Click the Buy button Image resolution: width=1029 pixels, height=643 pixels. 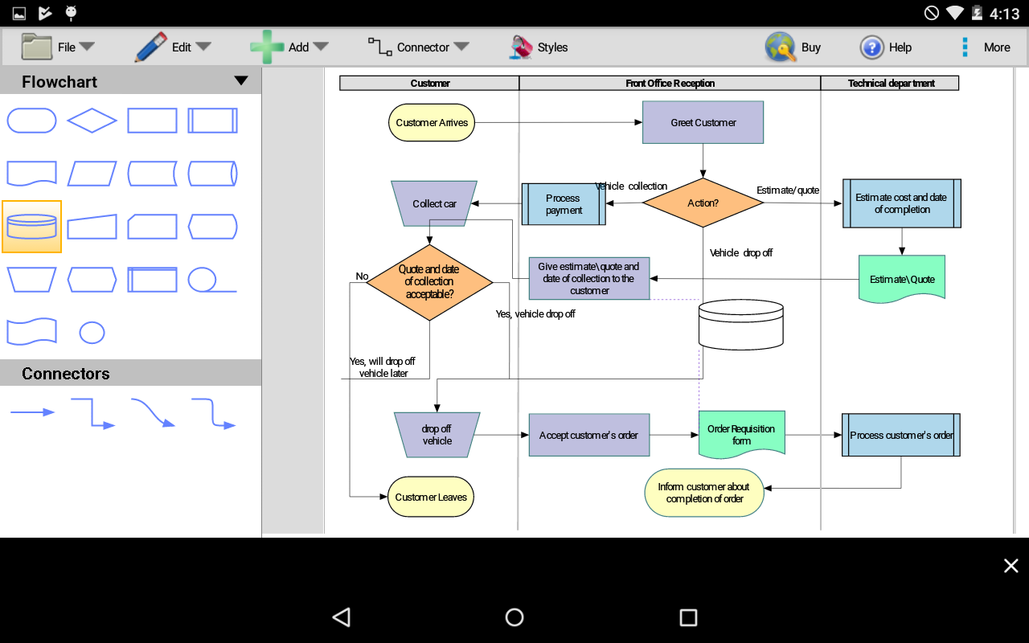794,47
